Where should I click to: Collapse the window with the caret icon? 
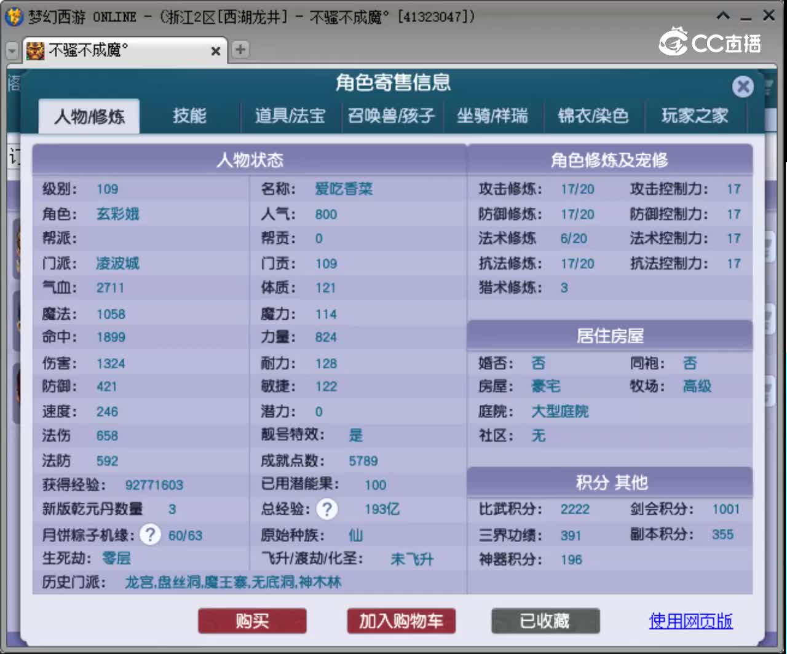(724, 15)
